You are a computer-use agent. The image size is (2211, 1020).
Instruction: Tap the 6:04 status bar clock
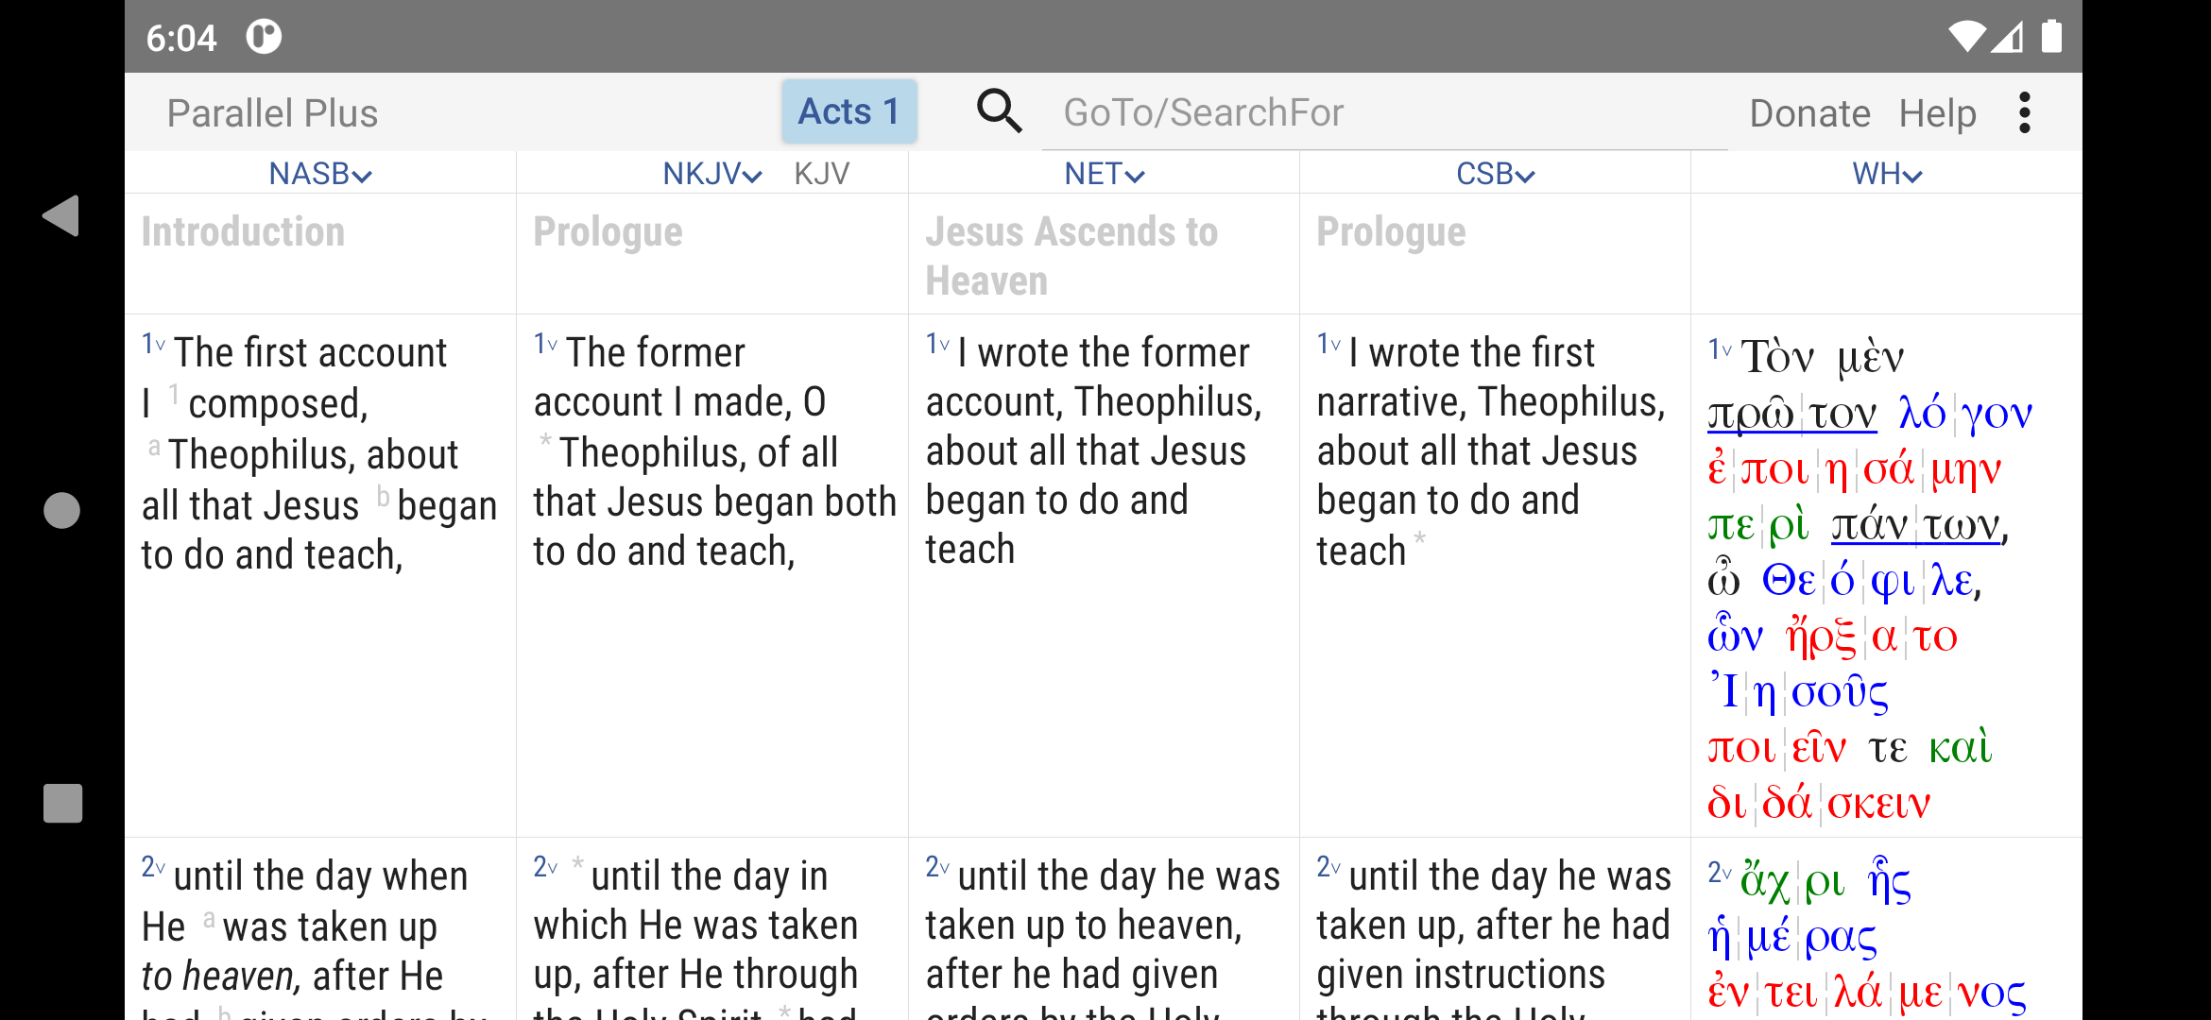tap(181, 38)
